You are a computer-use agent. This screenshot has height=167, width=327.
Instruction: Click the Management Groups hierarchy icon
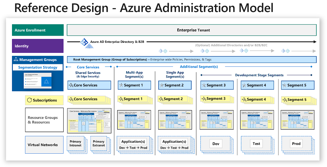16,60
